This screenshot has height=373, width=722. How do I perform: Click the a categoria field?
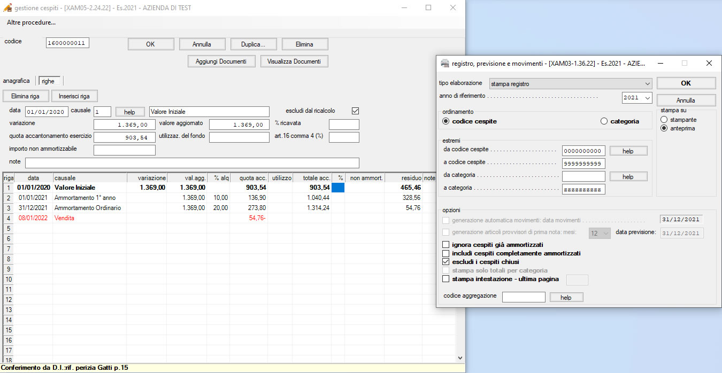pos(583,189)
